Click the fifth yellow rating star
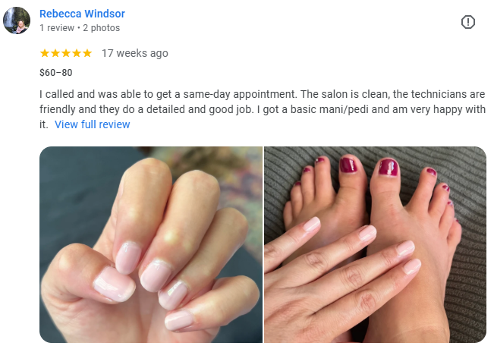The image size is (494, 349). [x=87, y=53]
